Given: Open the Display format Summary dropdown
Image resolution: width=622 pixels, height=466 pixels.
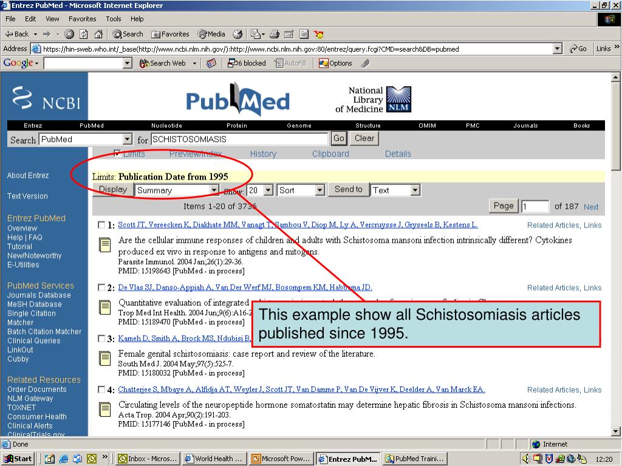Looking at the screenshot, I should [214, 190].
